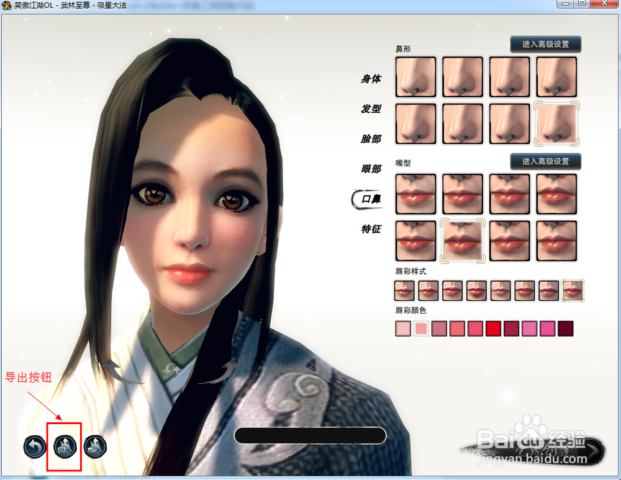
Task: Select first mouth shape in top row
Action: [415, 193]
